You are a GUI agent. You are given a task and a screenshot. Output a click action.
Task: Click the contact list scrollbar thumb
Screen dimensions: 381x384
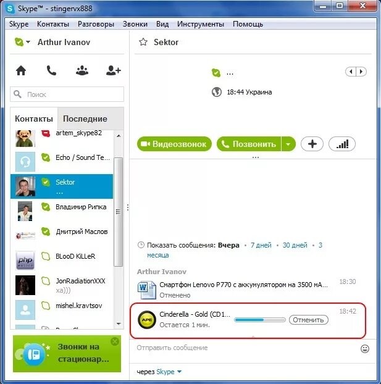click(119, 212)
